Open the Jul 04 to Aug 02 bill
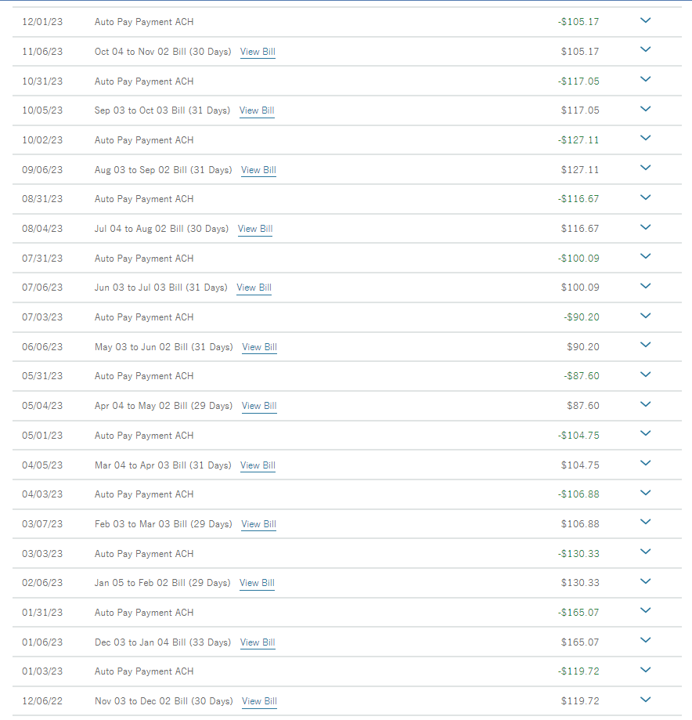The height and width of the screenshot is (720, 692). [255, 229]
